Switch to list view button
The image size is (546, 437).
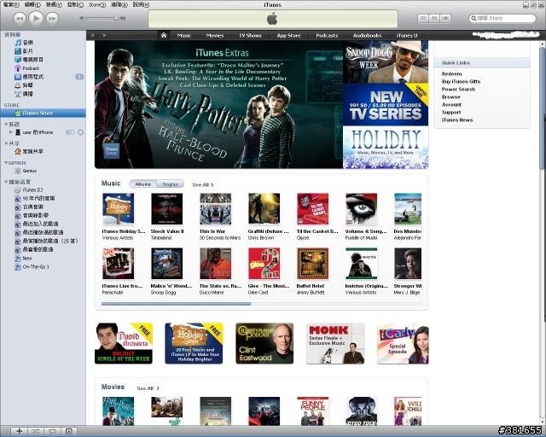tap(423, 18)
